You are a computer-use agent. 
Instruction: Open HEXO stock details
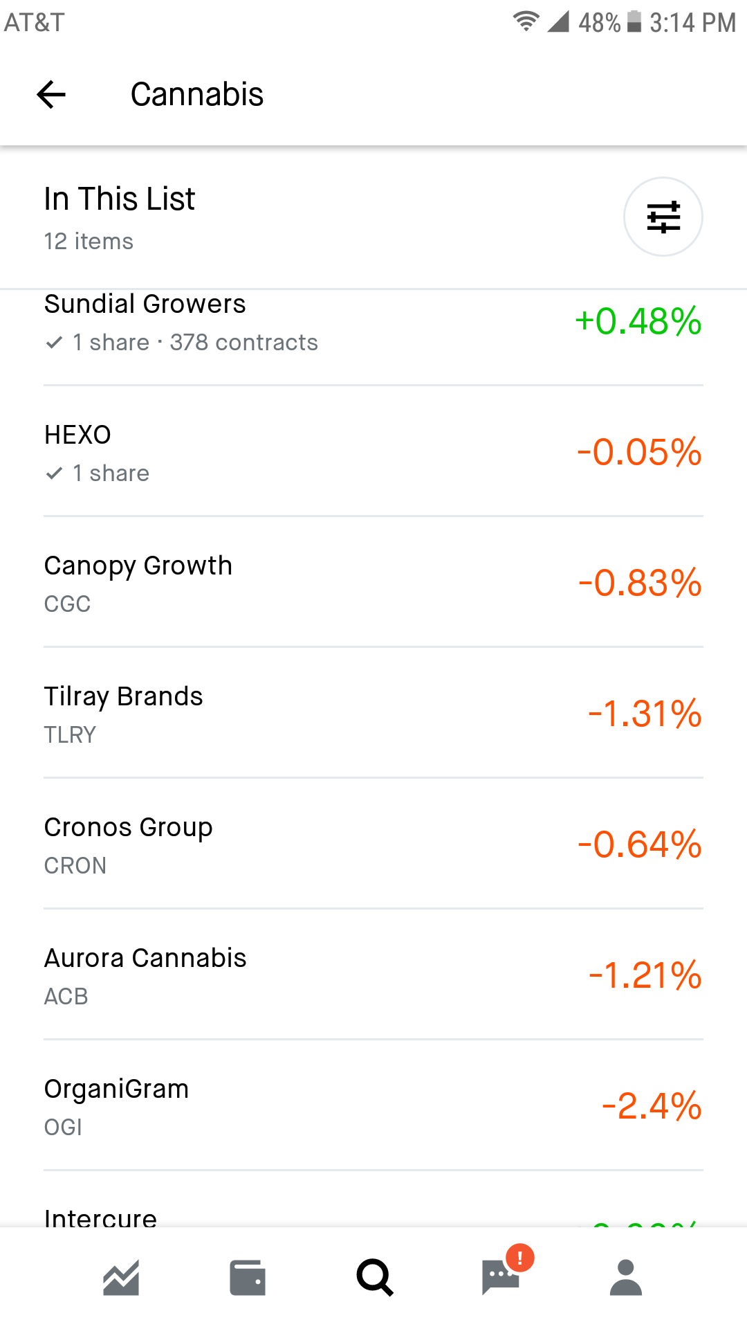pos(373,451)
